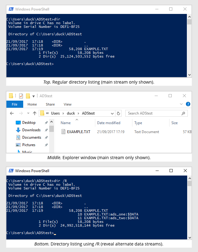198x252 pixels.
Task: Click the text document icon next to EXAMPLE.TXT
Action: [x=63, y=132]
